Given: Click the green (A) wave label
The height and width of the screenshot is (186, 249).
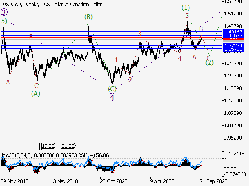Looking at the screenshot, I should click(x=35, y=93).
